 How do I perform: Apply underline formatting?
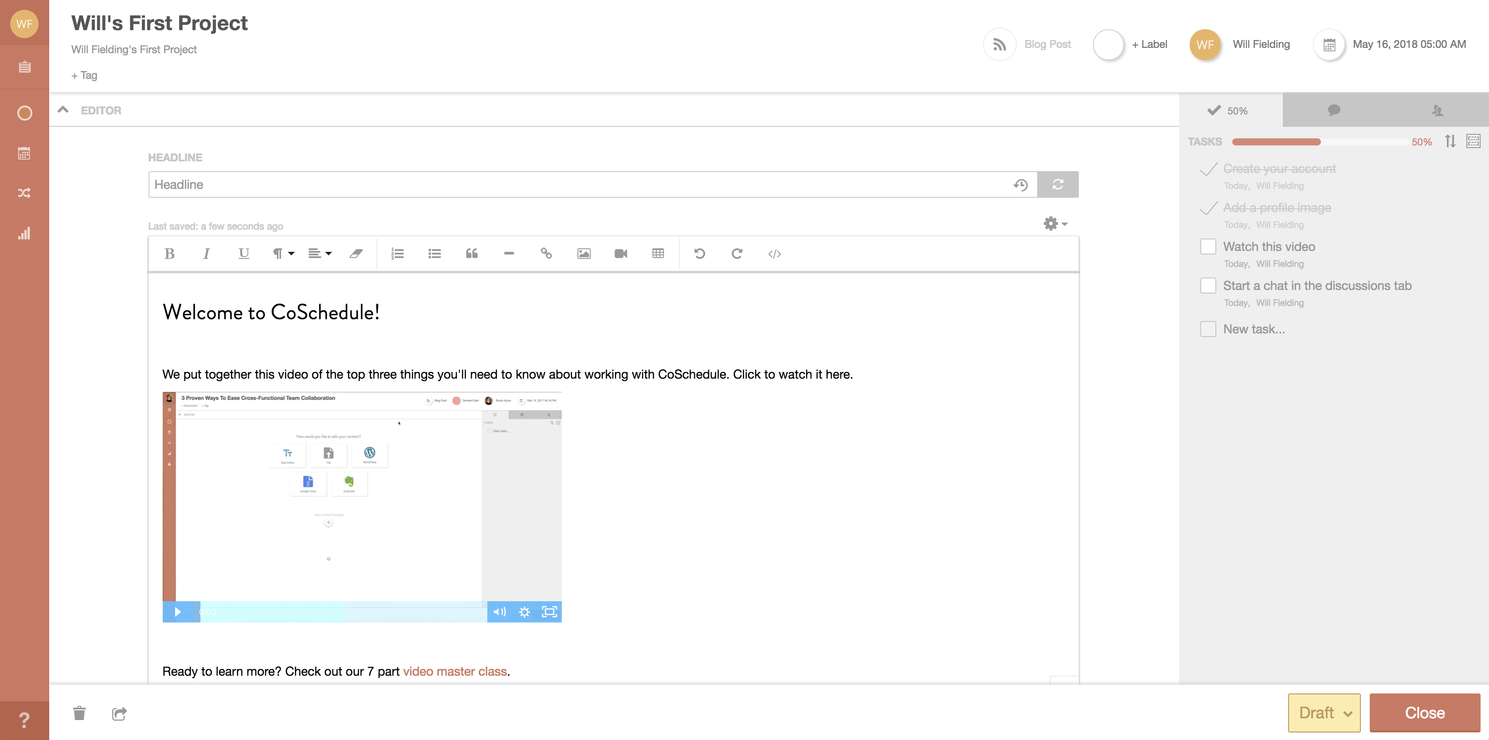click(x=243, y=254)
